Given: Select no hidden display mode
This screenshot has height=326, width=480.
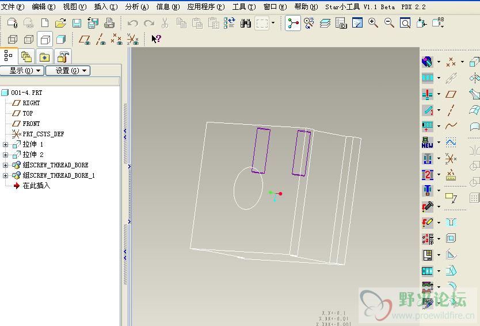Looking at the screenshot, I should pos(45,40).
